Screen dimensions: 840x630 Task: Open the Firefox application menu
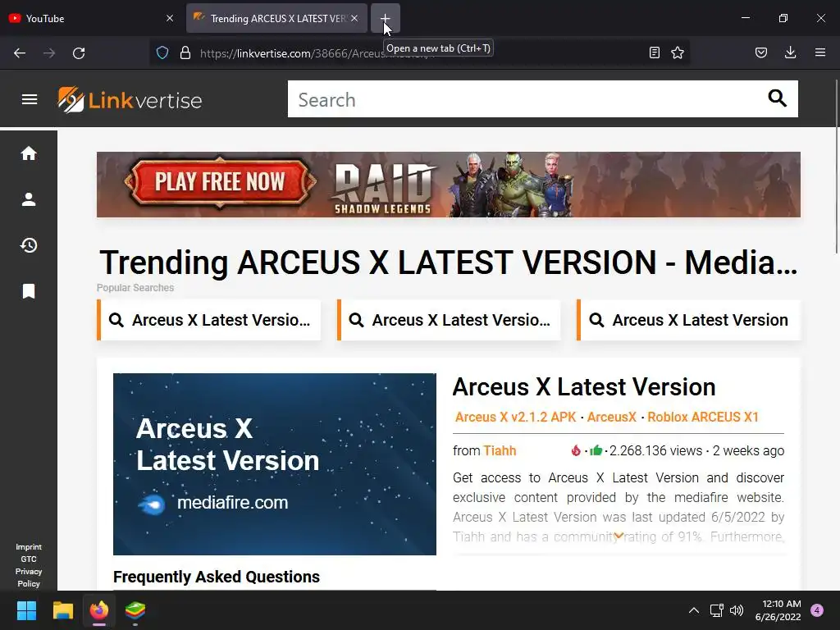(x=820, y=52)
